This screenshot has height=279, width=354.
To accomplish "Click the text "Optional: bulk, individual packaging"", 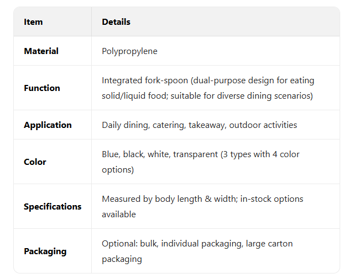I will coord(171,244).
